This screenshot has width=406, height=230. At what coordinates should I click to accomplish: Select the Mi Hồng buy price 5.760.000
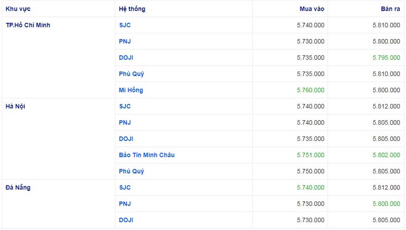(x=310, y=90)
